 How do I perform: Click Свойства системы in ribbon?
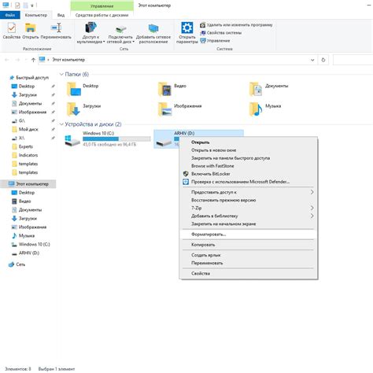(221, 33)
